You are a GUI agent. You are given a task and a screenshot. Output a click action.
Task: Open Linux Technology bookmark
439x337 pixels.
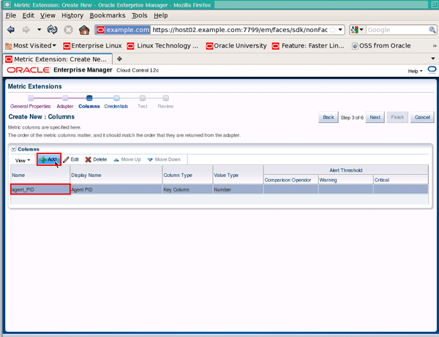(162, 45)
